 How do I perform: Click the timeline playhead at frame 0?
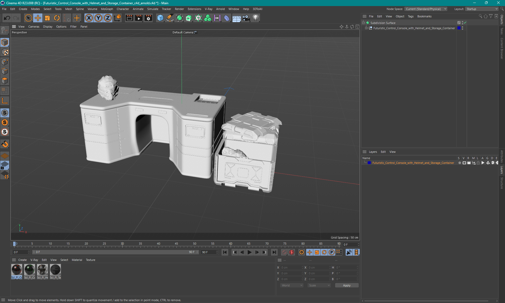click(x=14, y=244)
